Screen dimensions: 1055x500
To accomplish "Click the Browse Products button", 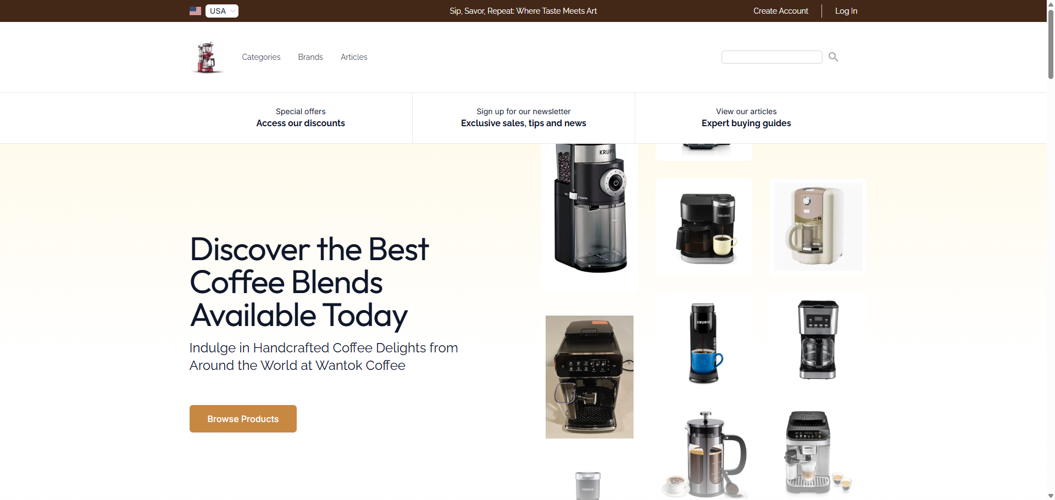I will 243,419.
